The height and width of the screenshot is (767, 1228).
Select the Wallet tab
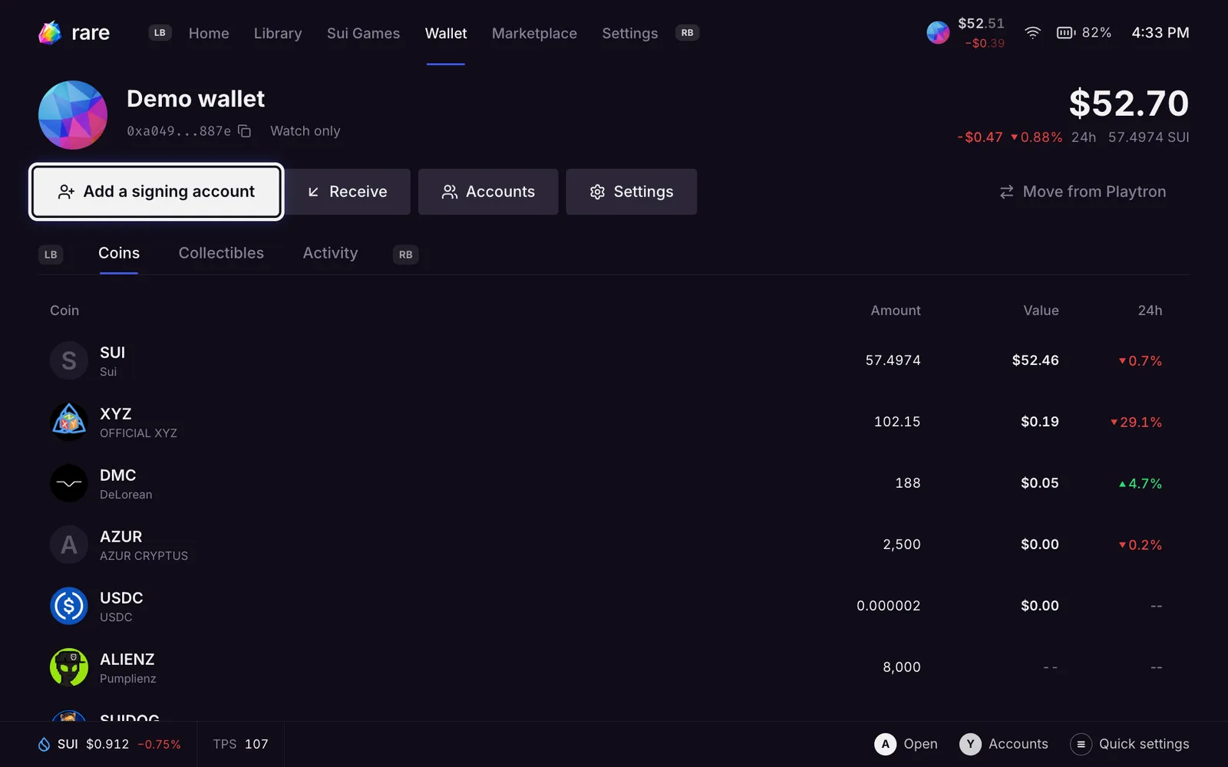(x=446, y=34)
